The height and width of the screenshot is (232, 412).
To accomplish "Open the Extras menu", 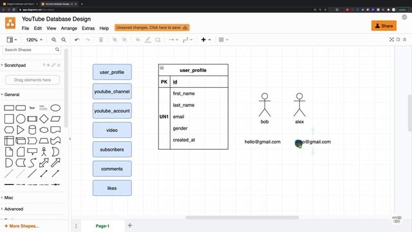I will (x=88, y=28).
